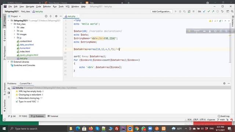
Task: Open the File menu
Action: coord(10,7)
